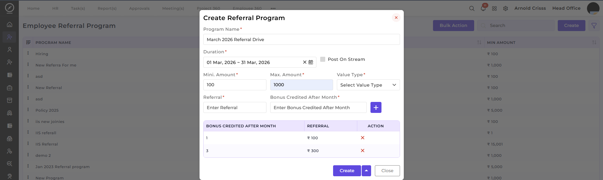Click the page-level Create button

pos(571,26)
